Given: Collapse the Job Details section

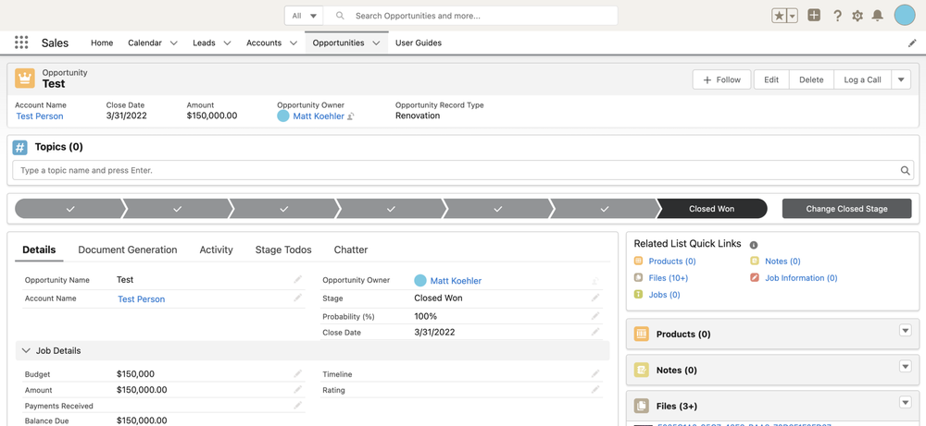Looking at the screenshot, I should pyautogui.click(x=26, y=350).
